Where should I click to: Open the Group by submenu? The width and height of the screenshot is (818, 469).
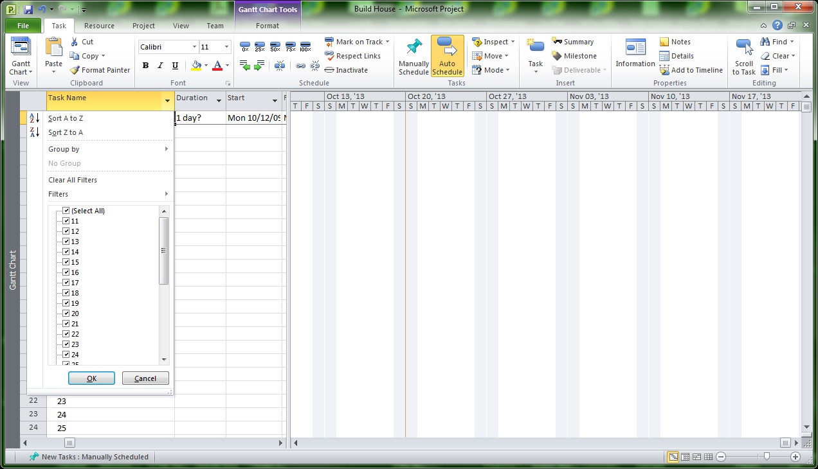(100, 149)
